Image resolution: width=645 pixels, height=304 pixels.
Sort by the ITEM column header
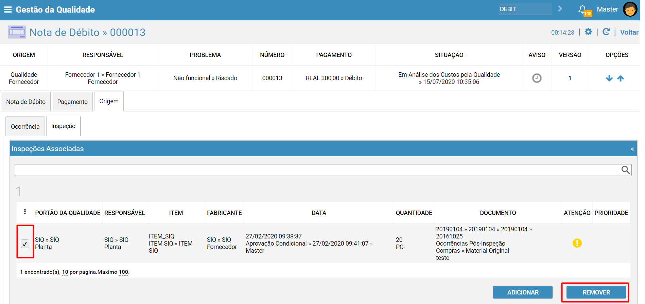point(176,213)
